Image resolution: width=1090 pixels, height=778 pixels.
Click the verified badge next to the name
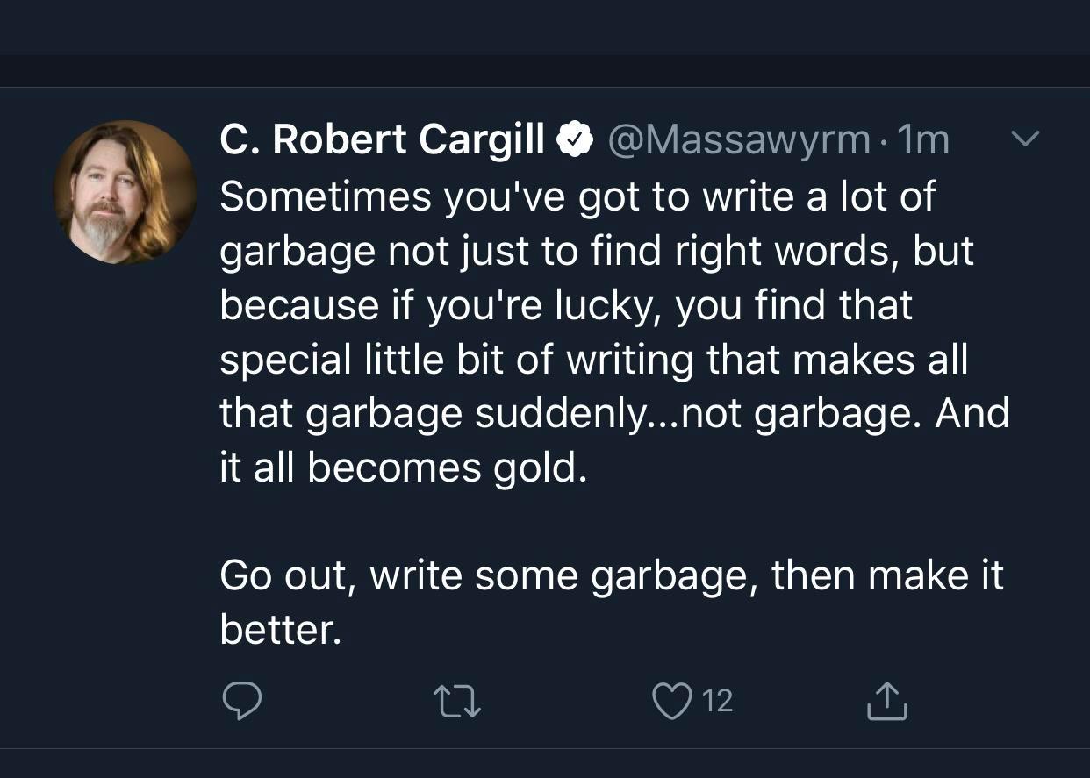click(577, 137)
